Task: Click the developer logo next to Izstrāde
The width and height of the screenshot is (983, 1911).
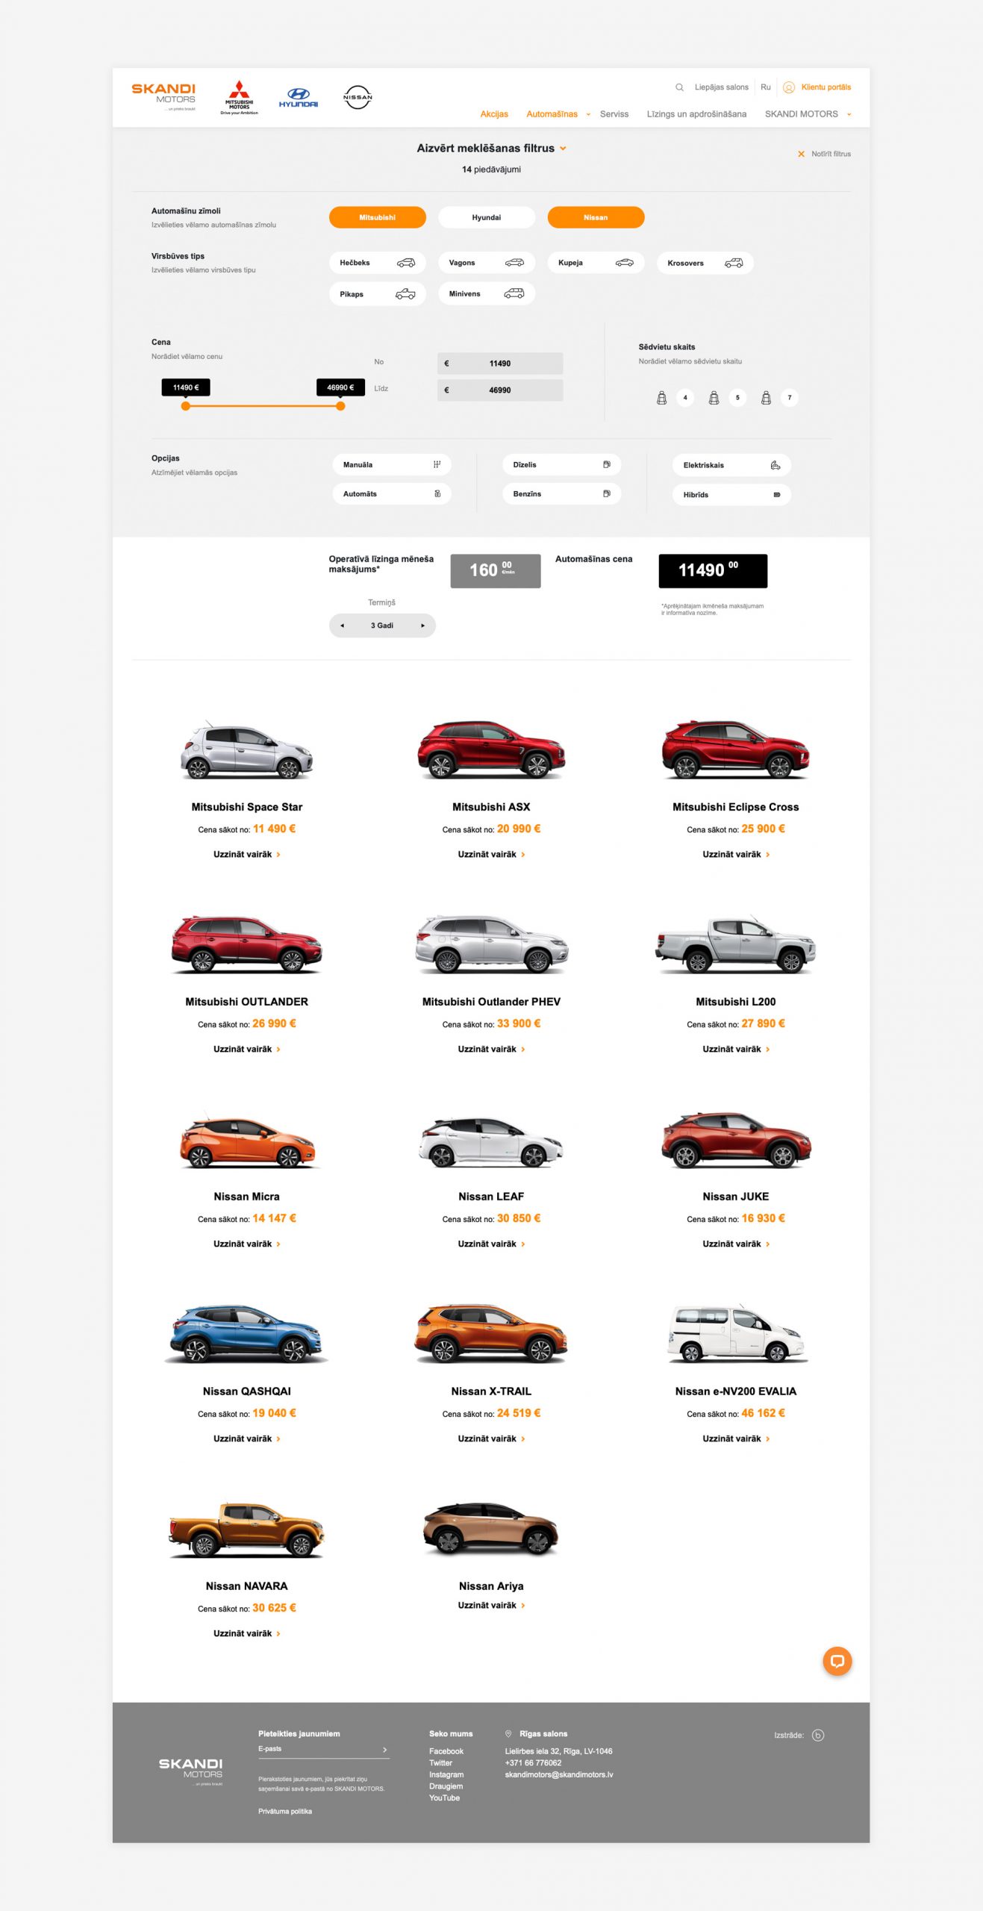Action: [818, 1735]
